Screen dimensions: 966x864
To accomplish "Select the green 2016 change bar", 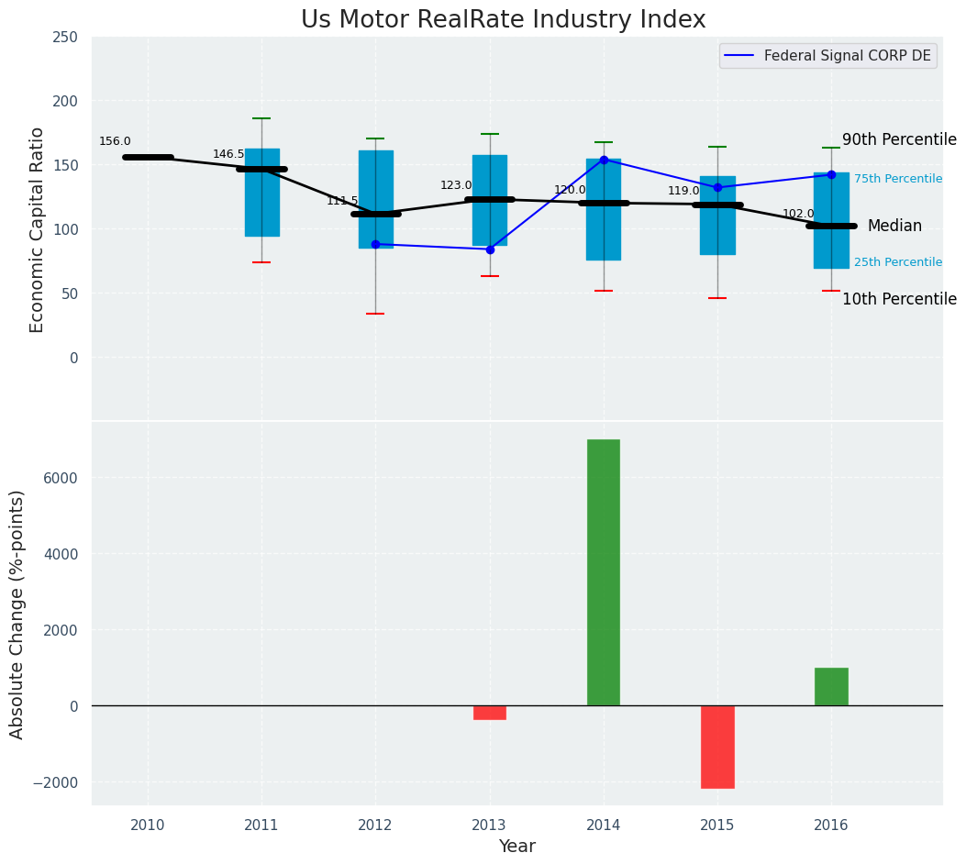I will [831, 687].
